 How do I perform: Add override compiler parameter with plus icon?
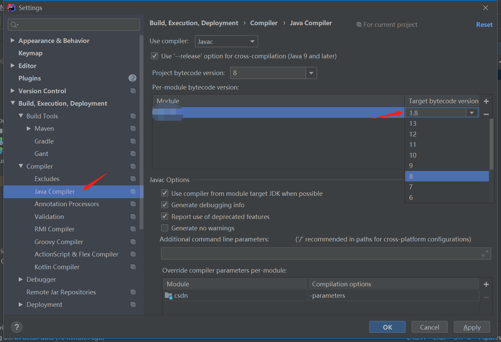click(486, 284)
